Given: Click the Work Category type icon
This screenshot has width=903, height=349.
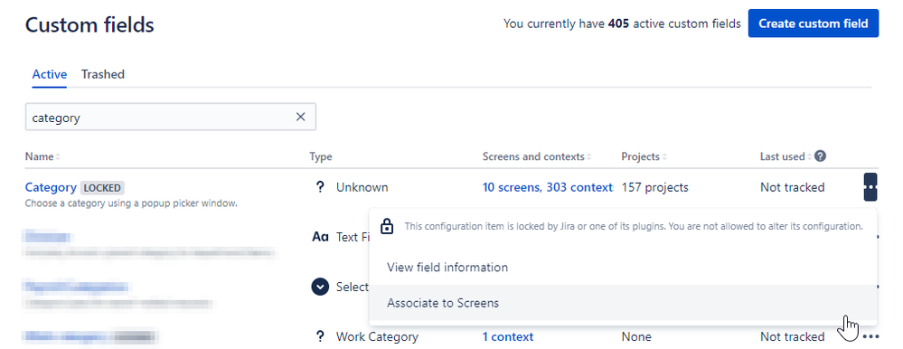Looking at the screenshot, I should (320, 337).
